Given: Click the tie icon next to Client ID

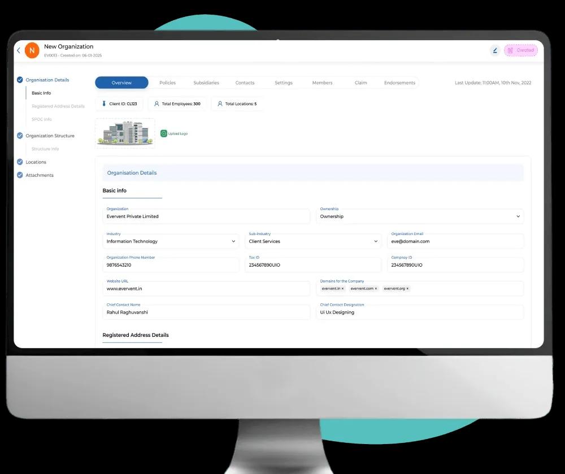Looking at the screenshot, I should (x=104, y=104).
